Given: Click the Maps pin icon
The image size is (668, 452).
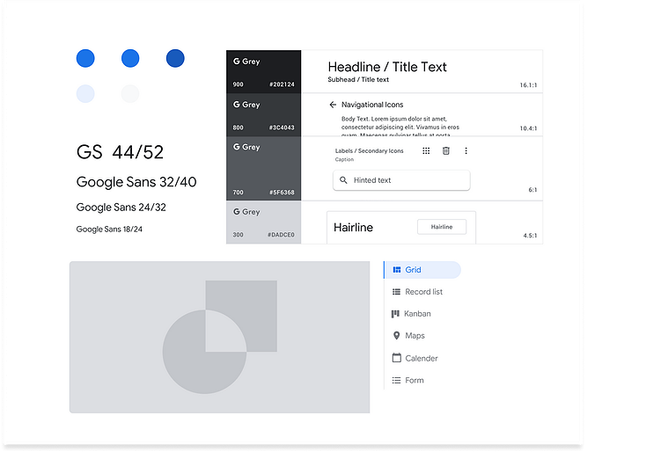Looking at the screenshot, I should pos(397,336).
